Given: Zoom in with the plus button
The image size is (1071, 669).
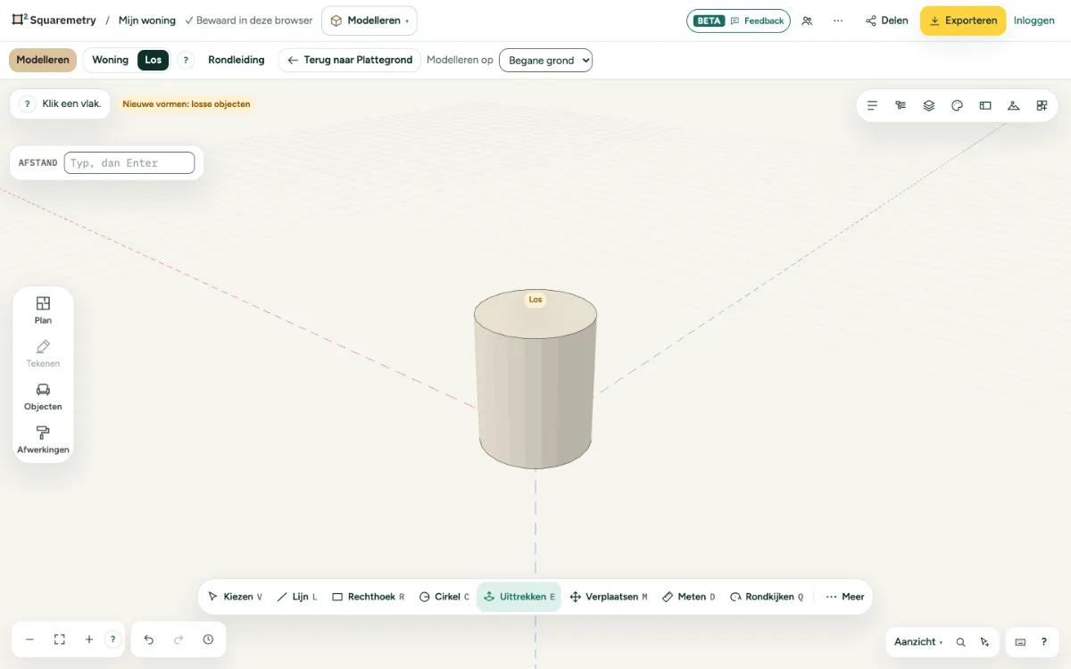Looking at the screenshot, I should tap(89, 640).
